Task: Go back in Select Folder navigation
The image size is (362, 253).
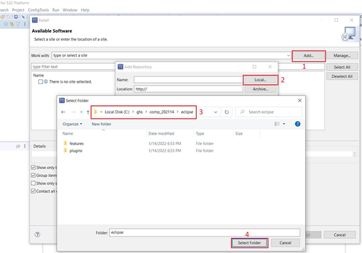Action: point(63,112)
